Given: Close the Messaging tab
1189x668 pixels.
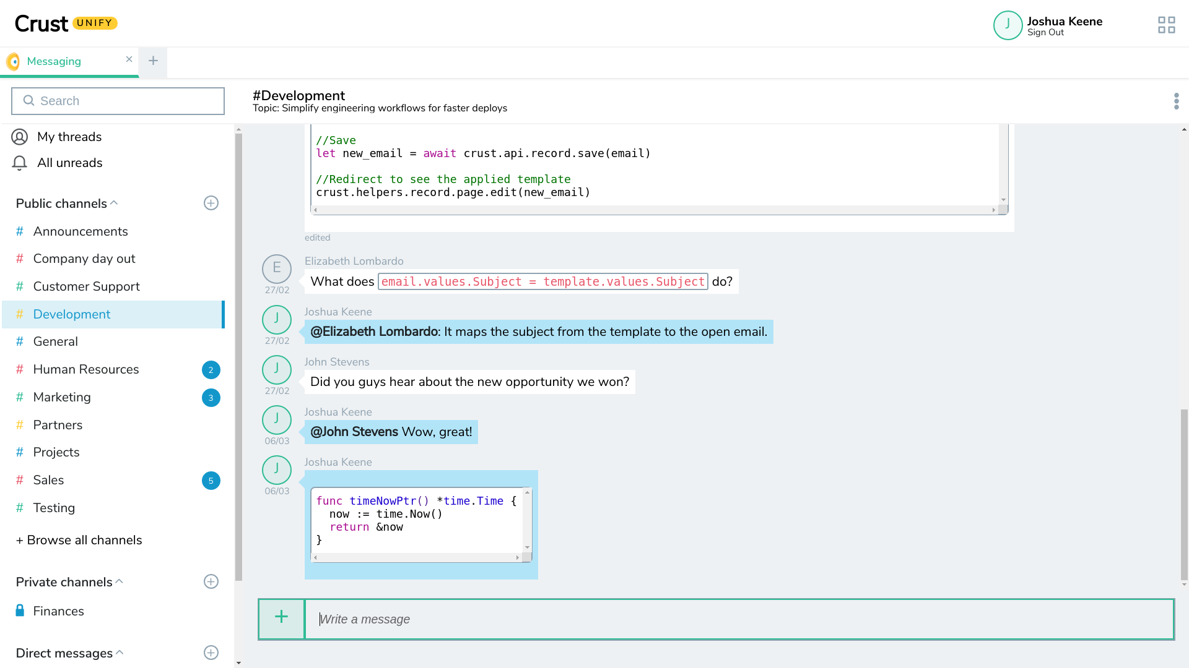Looking at the screenshot, I should tap(129, 59).
